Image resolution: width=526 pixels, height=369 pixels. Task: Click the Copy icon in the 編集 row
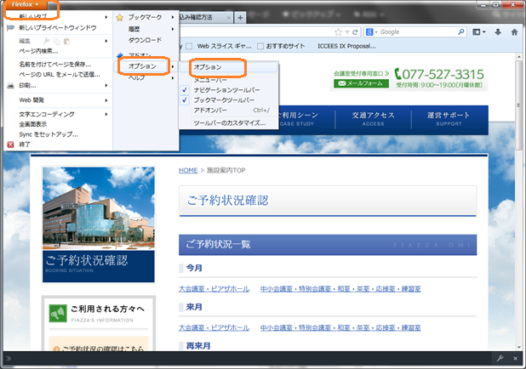pyautogui.click(x=57, y=41)
